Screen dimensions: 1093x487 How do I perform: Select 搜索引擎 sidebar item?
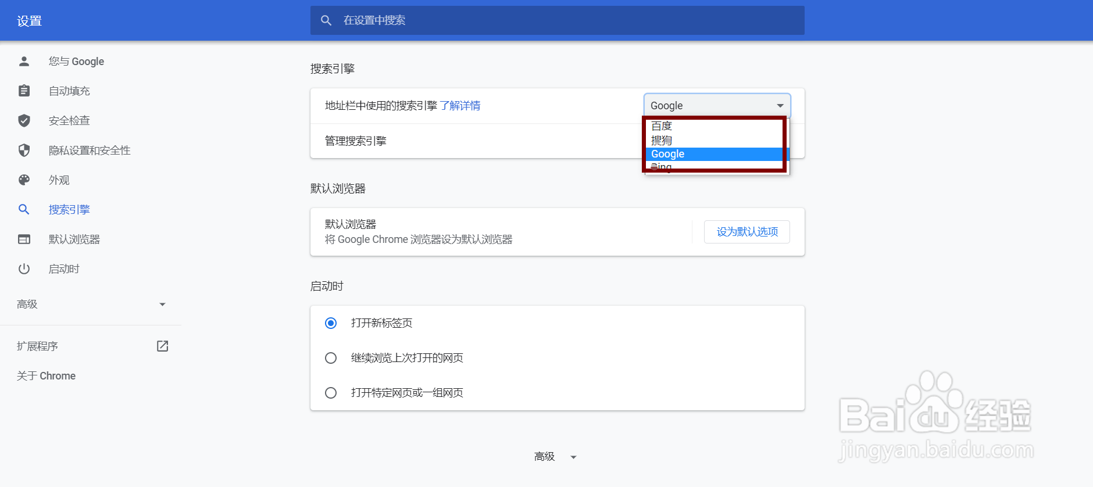pyautogui.click(x=69, y=209)
